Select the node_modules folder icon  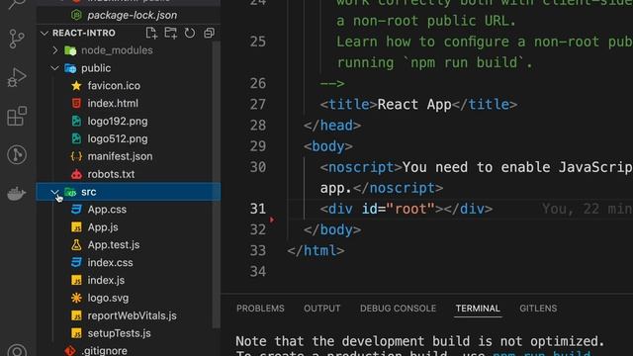[70, 50]
